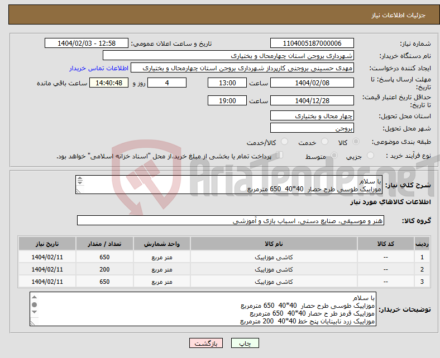Click row number 1 in ردیف column
The image size is (440, 358).
click(x=422, y=257)
